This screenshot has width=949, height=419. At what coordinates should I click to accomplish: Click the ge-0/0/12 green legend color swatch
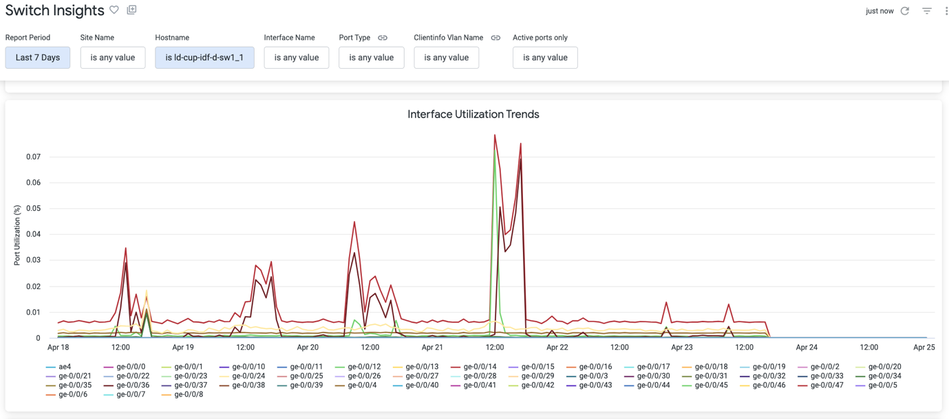[x=340, y=367]
